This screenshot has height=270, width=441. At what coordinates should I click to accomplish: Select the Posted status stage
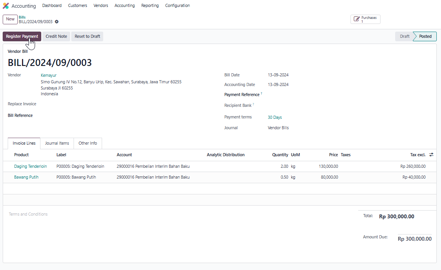[425, 36]
